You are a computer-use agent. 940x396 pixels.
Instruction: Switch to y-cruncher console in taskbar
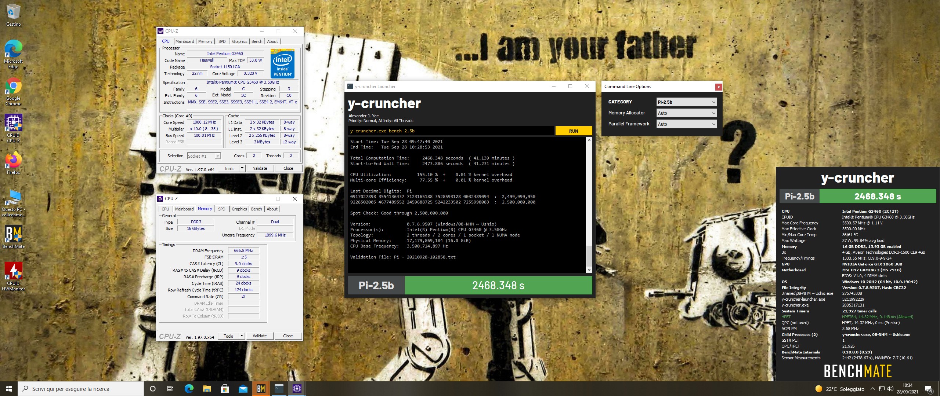(x=279, y=389)
